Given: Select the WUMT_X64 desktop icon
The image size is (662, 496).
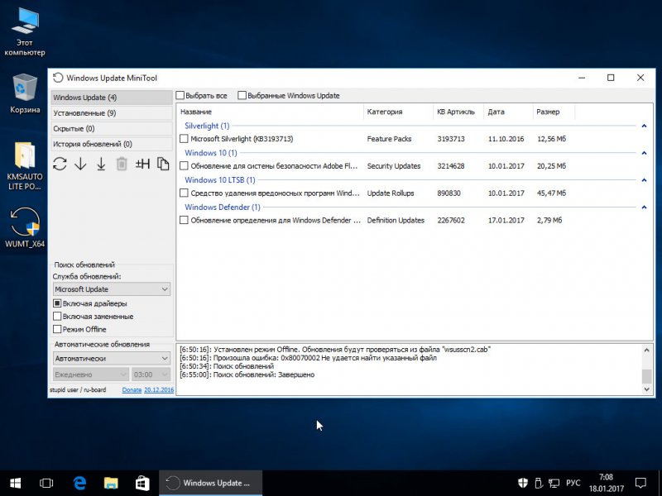Looking at the screenshot, I should pos(25,227).
